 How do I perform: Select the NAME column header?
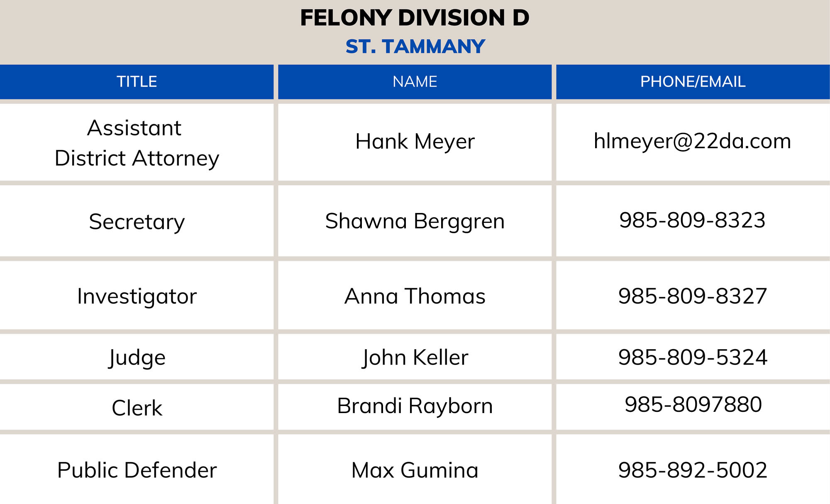415,81
